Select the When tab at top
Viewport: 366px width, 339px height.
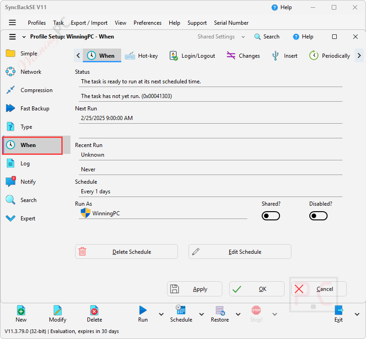(x=102, y=55)
